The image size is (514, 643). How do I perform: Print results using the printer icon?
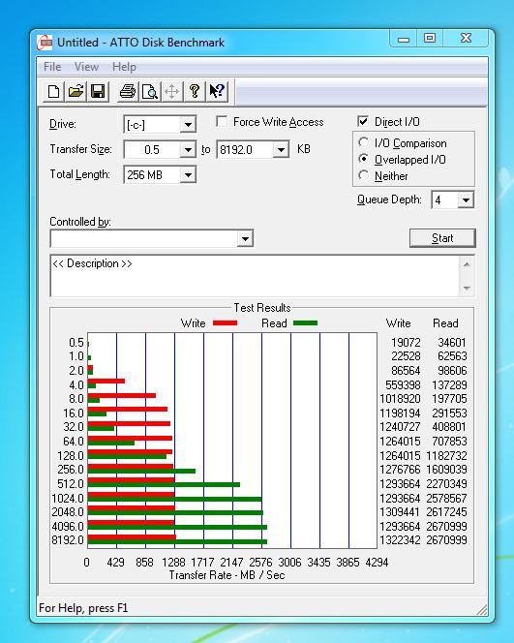click(128, 91)
